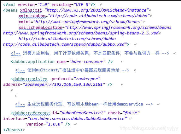Click the dubbo:application tag
This screenshot has width=181, height=134.
33,62
